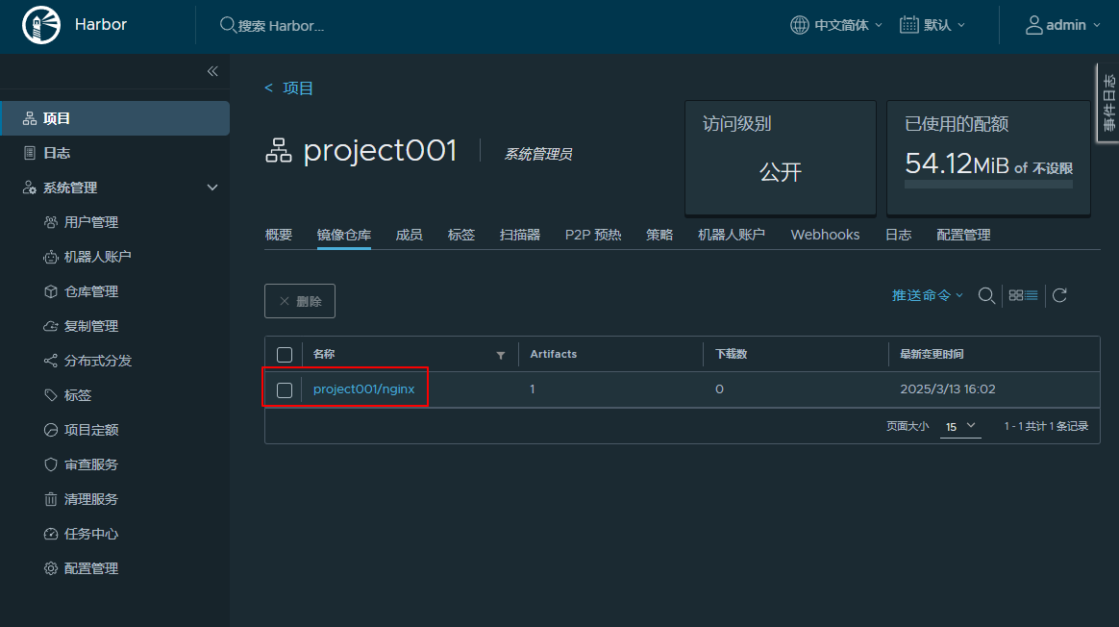Open the 策略 tab
This screenshot has height=627, width=1119.
[x=659, y=235]
